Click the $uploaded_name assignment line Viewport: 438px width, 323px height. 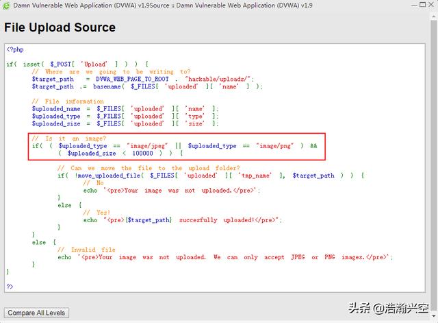[x=125, y=109]
